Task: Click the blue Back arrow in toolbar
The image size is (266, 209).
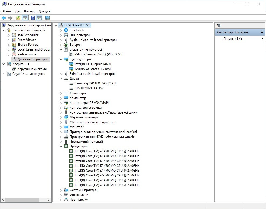Action: click(4, 18)
